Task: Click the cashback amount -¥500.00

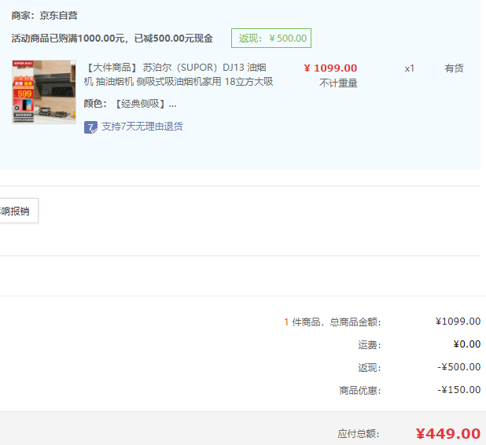Action: (x=458, y=367)
